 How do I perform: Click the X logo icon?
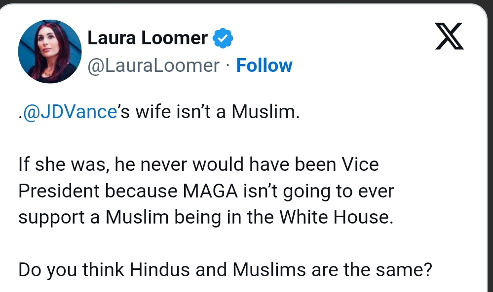click(449, 37)
